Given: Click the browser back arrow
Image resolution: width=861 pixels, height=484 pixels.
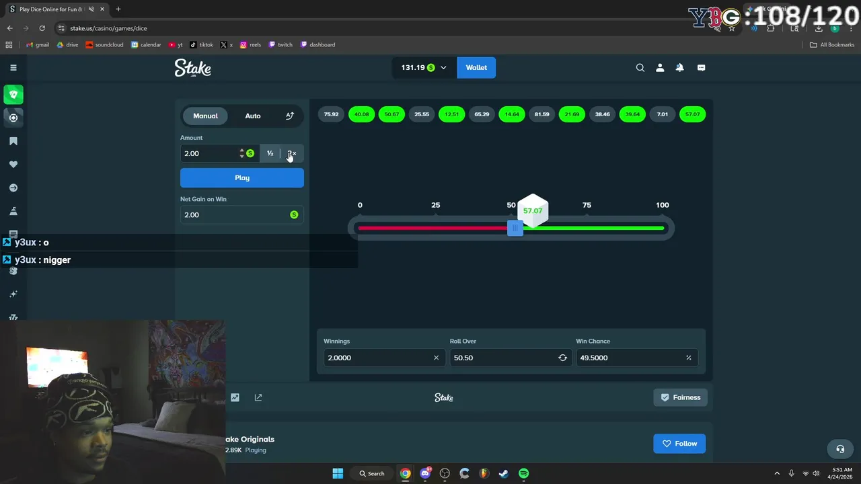Looking at the screenshot, I should click(9, 28).
